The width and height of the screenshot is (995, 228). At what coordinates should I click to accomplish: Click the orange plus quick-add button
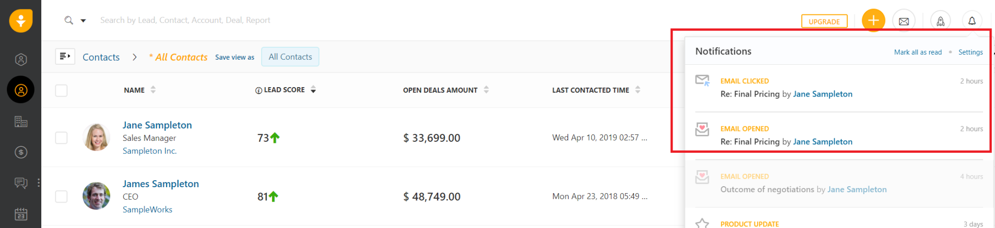(x=873, y=21)
